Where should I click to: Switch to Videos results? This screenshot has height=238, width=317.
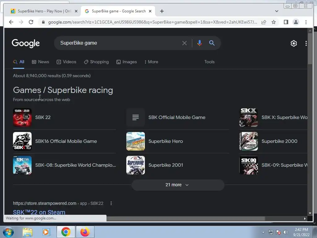click(66, 62)
